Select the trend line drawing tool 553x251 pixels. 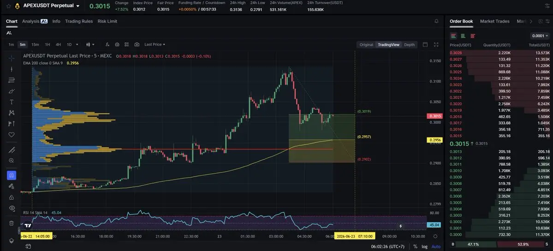pos(12,69)
